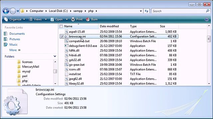Image resolution: width=213 pixels, height=119 pixels.
Task: Select the file name install.txt
Action: tap(75, 74)
